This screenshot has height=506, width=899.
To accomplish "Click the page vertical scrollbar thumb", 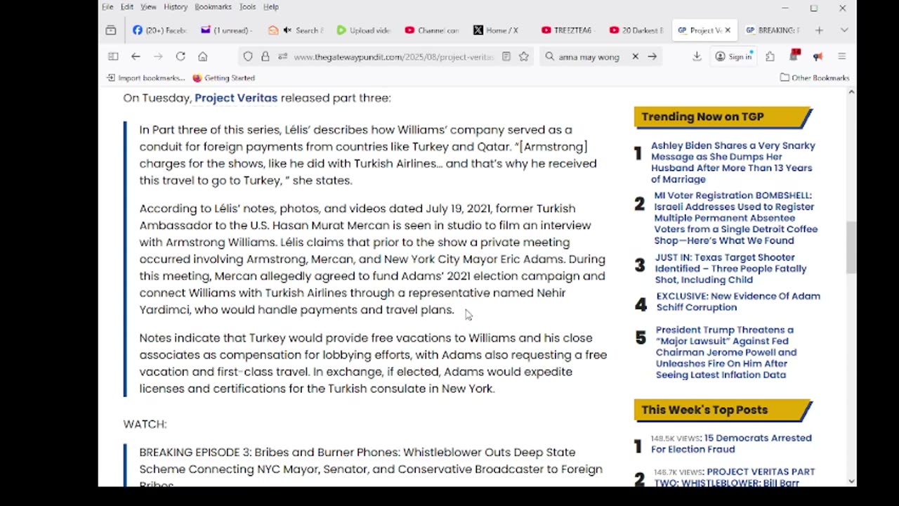I will (851, 247).
